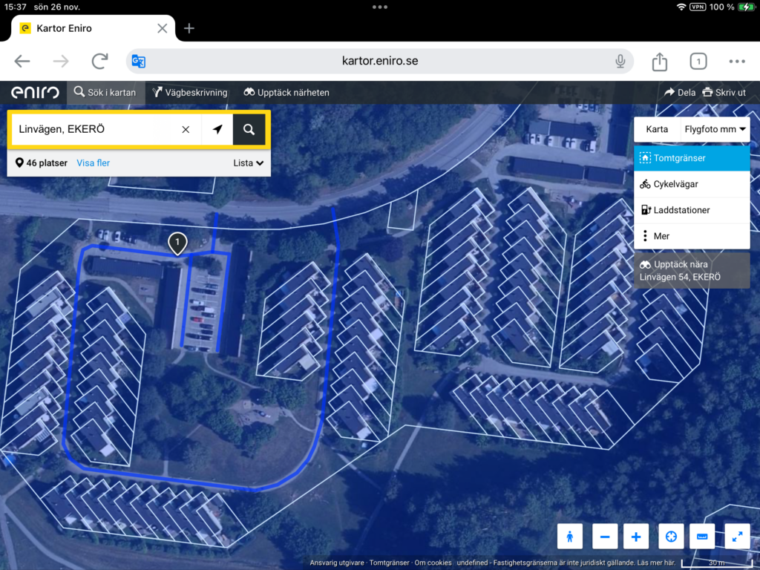Center map with locate target icon
The width and height of the screenshot is (760, 570).
pos(671,537)
